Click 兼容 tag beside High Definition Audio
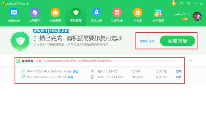 click(x=76, y=72)
